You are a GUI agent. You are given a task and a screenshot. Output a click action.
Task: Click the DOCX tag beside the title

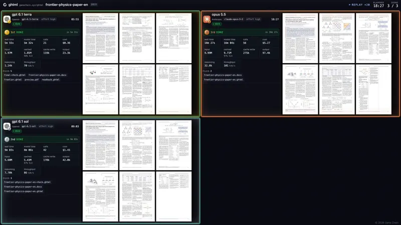coord(94,4)
